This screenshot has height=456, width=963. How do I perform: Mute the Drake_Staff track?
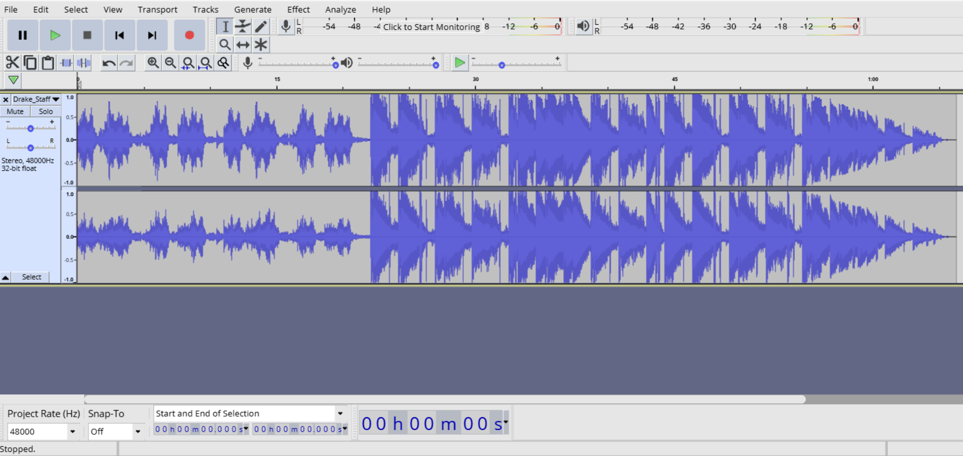(15, 111)
